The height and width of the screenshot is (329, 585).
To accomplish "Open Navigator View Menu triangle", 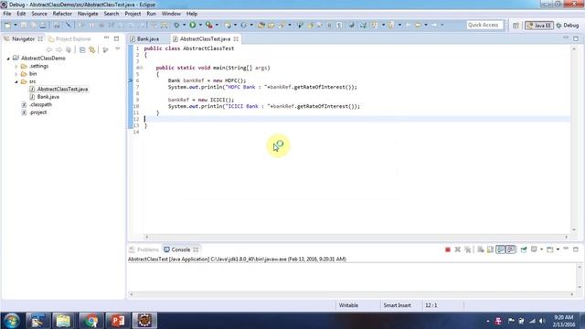I will [x=118, y=49].
